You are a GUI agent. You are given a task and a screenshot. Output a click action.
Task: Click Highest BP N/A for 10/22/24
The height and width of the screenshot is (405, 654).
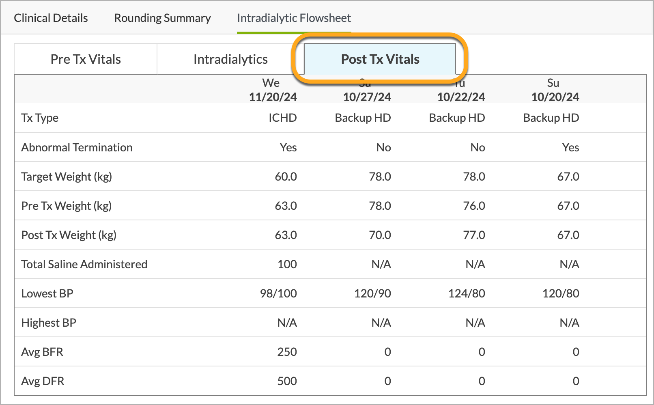[x=475, y=323]
